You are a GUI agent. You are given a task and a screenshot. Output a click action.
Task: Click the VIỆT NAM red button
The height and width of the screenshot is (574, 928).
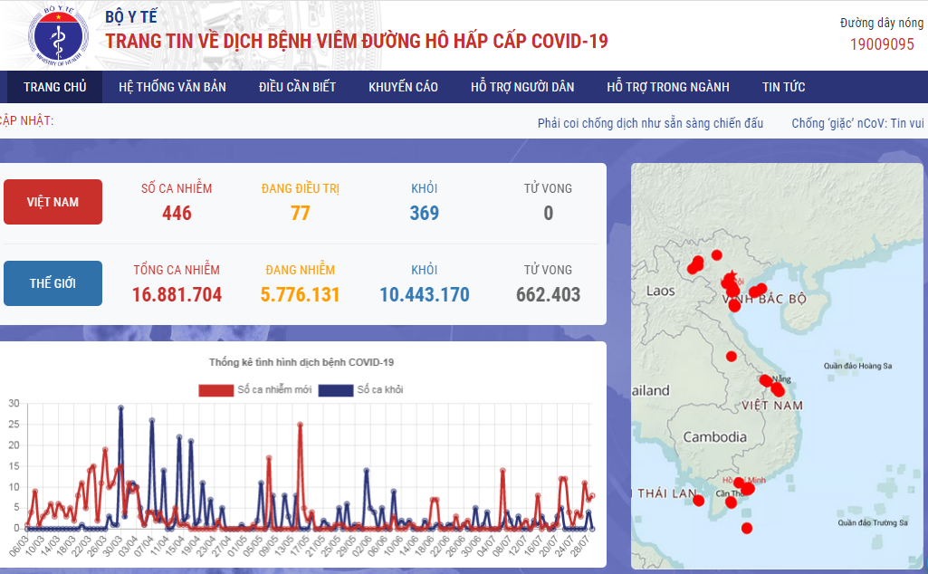click(x=53, y=202)
